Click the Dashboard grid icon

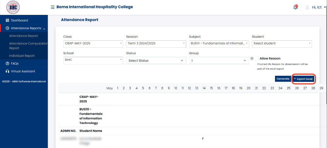click(8, 20)
